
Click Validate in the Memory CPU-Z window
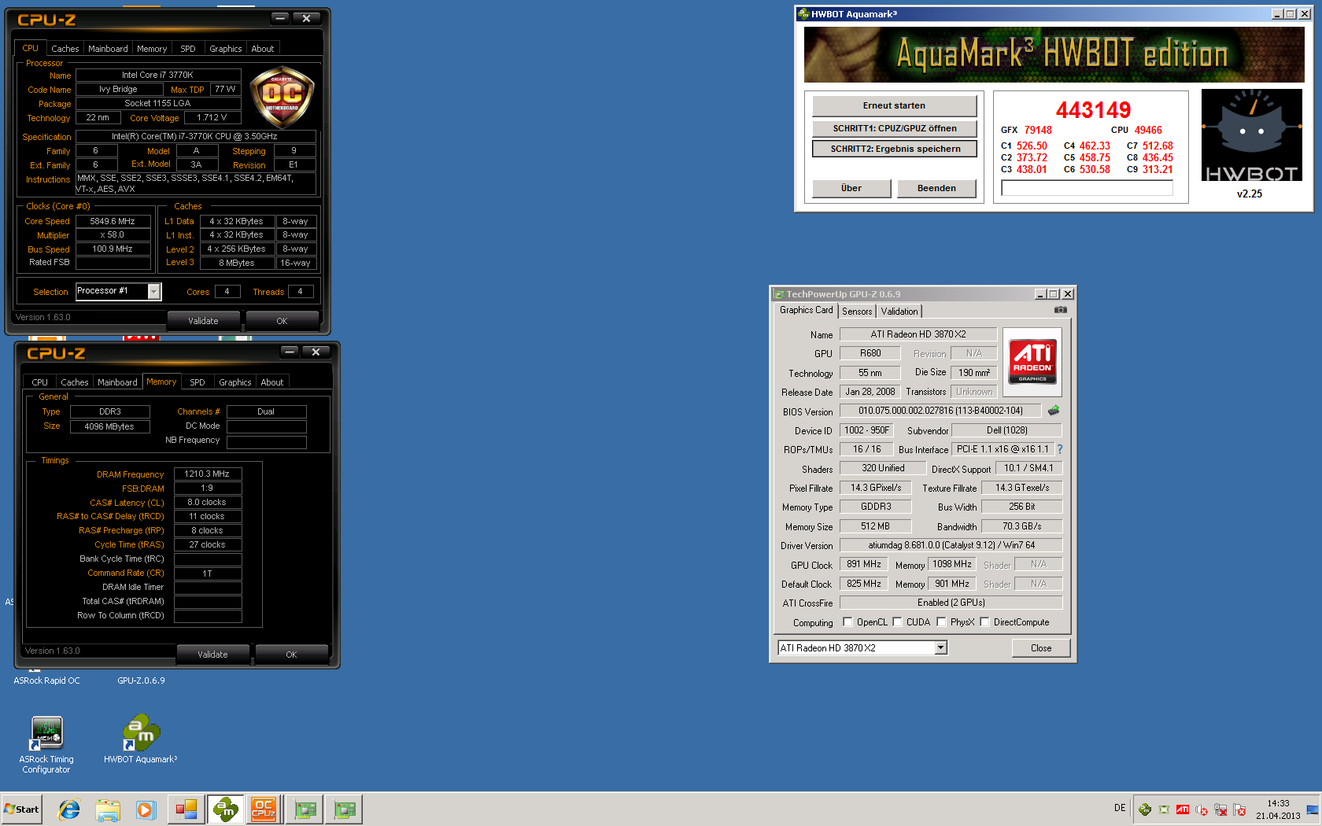tap(212, 655)
